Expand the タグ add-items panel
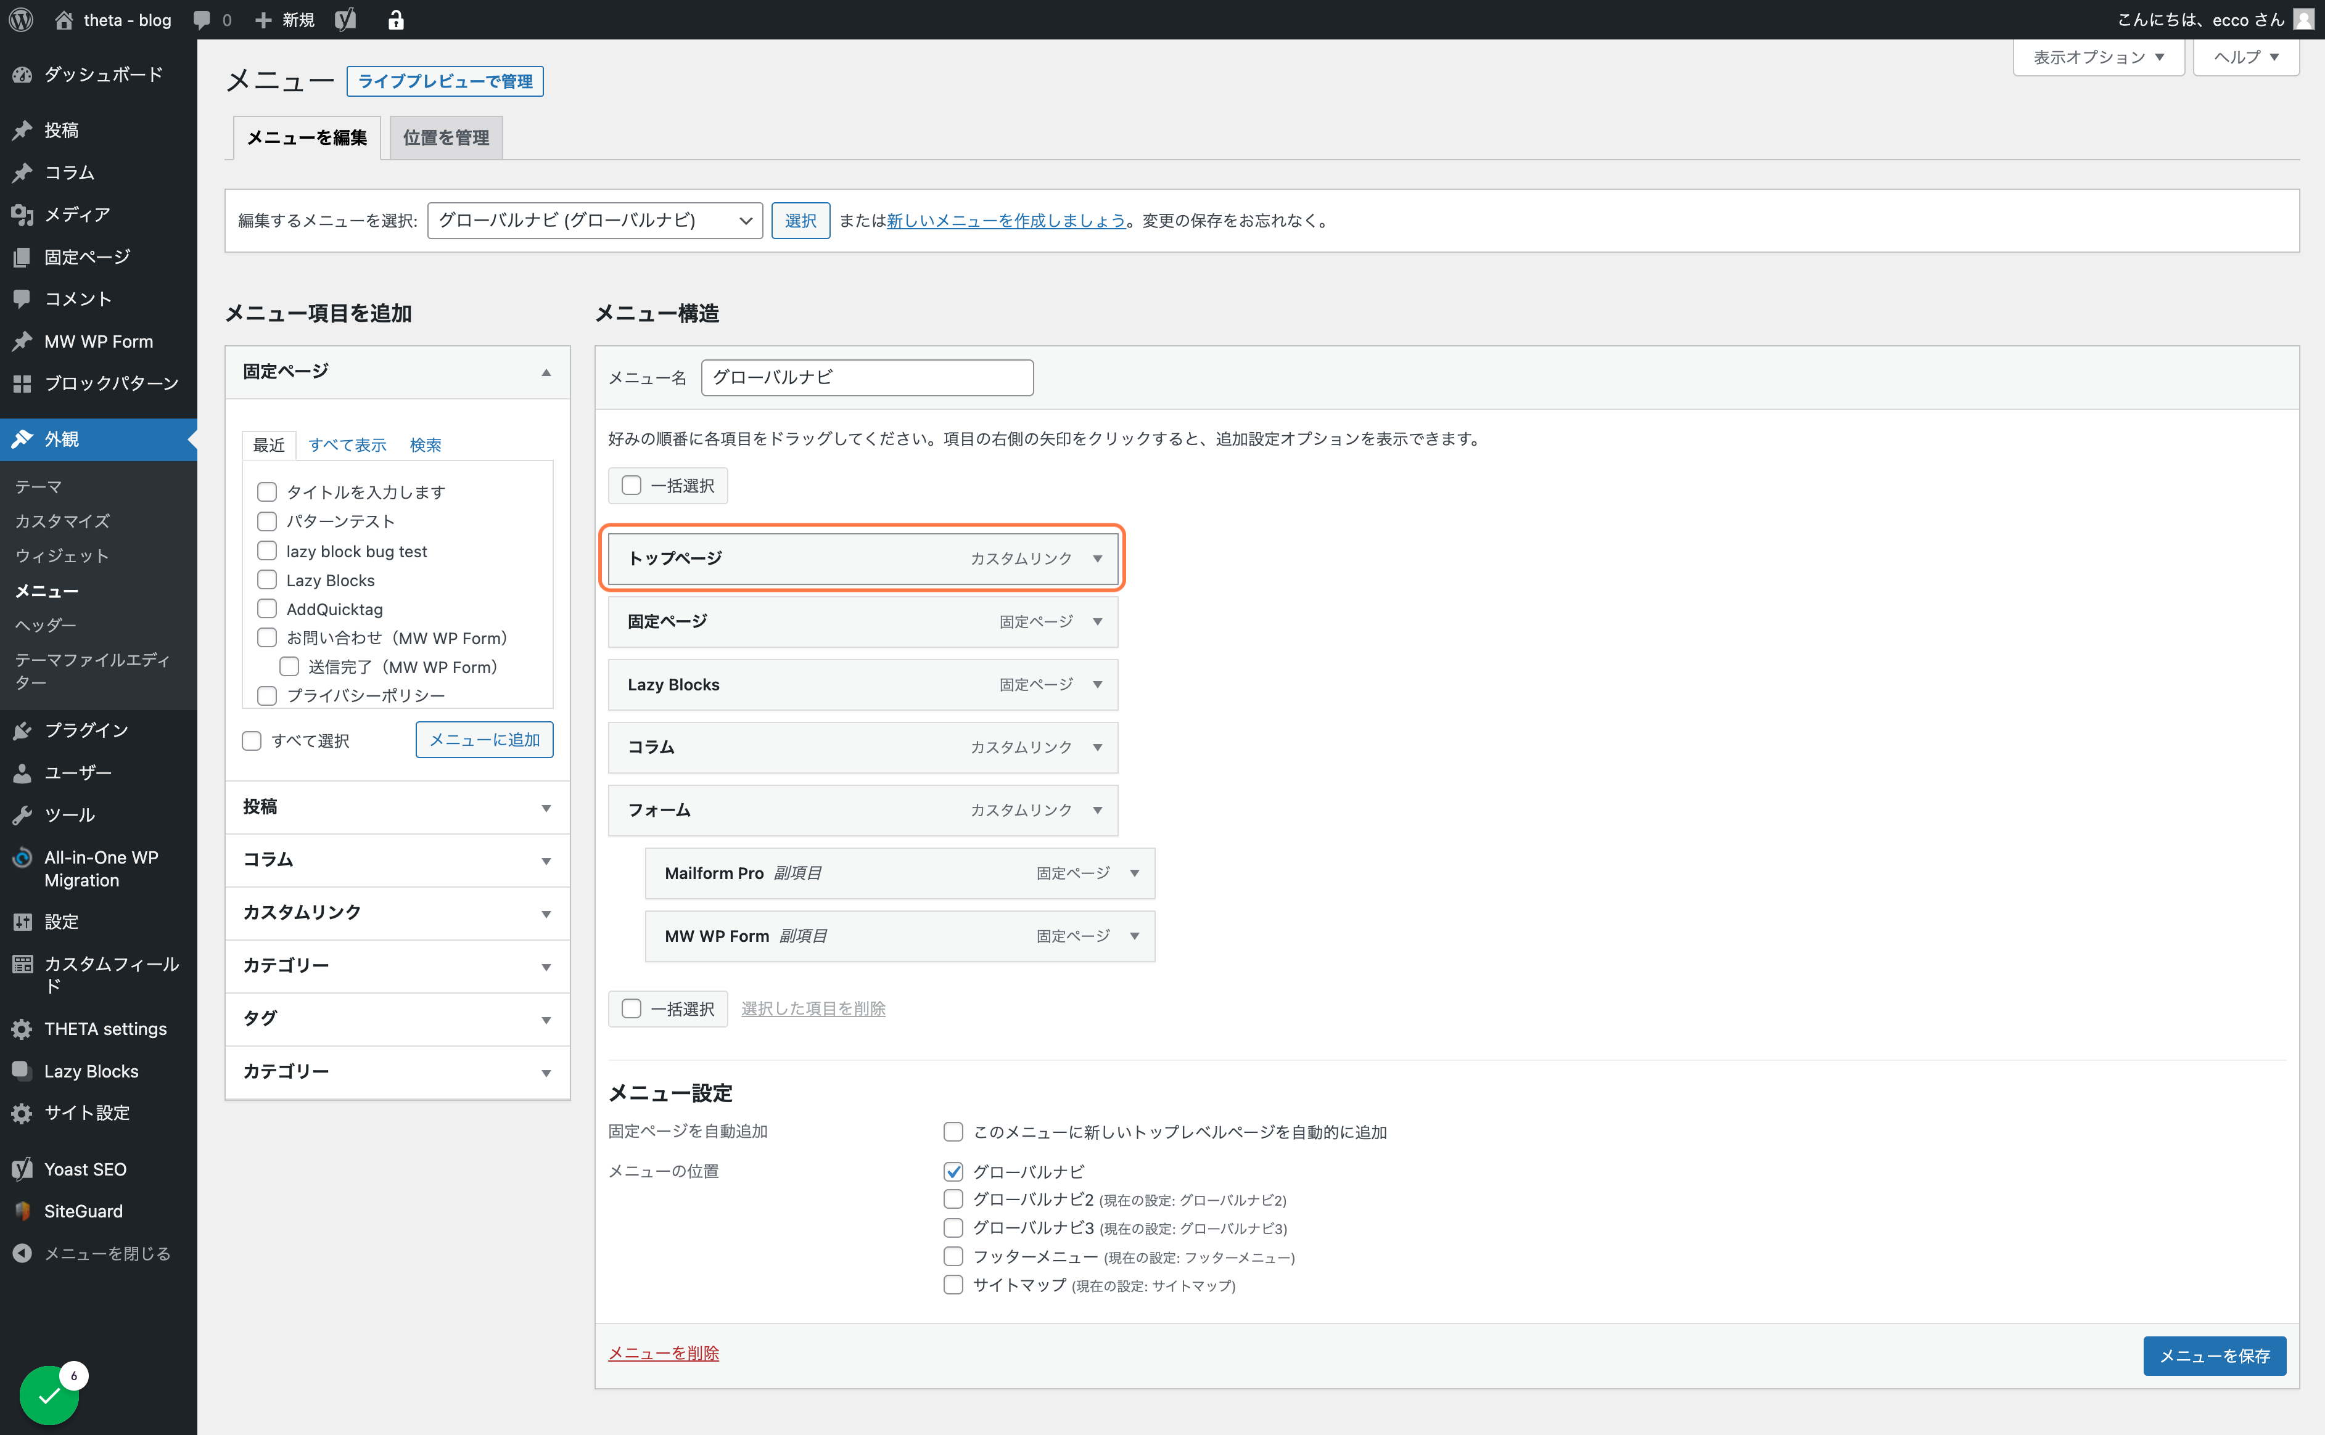2325x1435 pixels. 398,1020
